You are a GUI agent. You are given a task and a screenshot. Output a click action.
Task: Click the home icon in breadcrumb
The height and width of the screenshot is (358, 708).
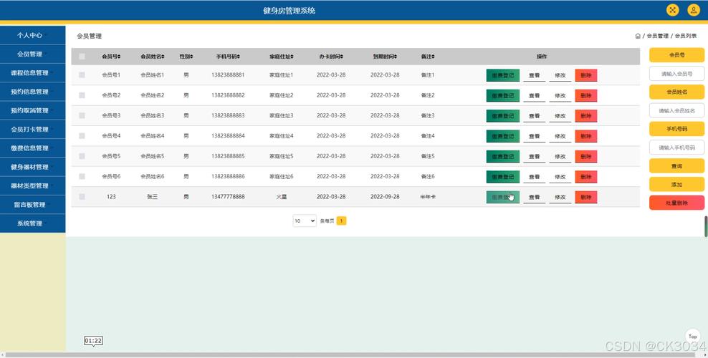click(638, 36)
